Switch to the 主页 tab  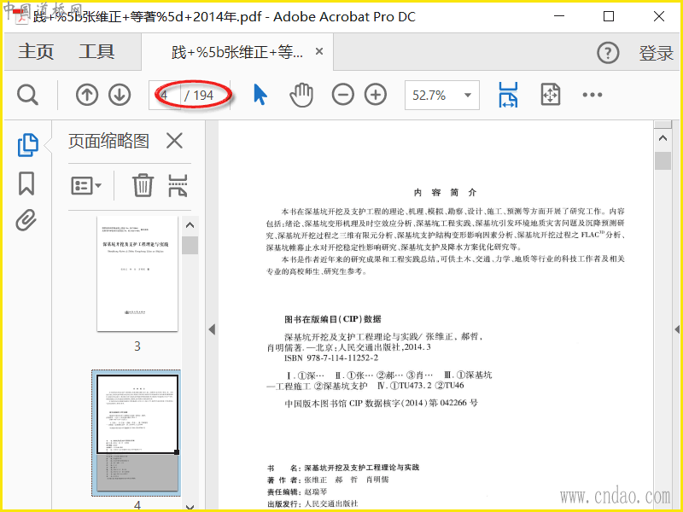pyautogui.click(x=36, y=51)
